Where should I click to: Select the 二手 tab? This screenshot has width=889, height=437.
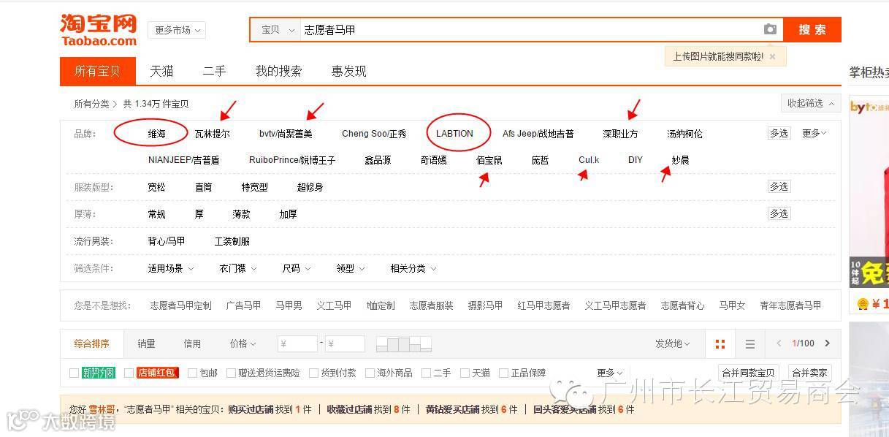pos(214,71)
